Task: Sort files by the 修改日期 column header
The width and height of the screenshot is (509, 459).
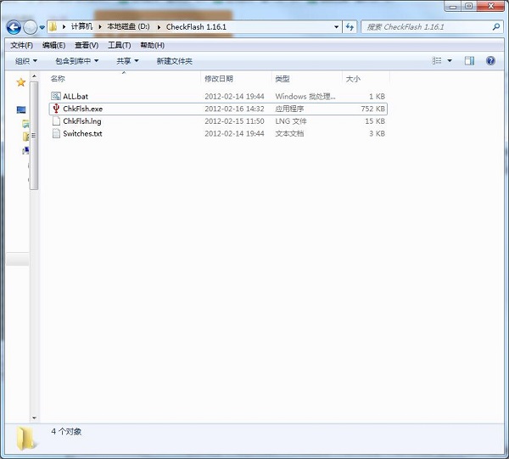Action: [221, 79]
